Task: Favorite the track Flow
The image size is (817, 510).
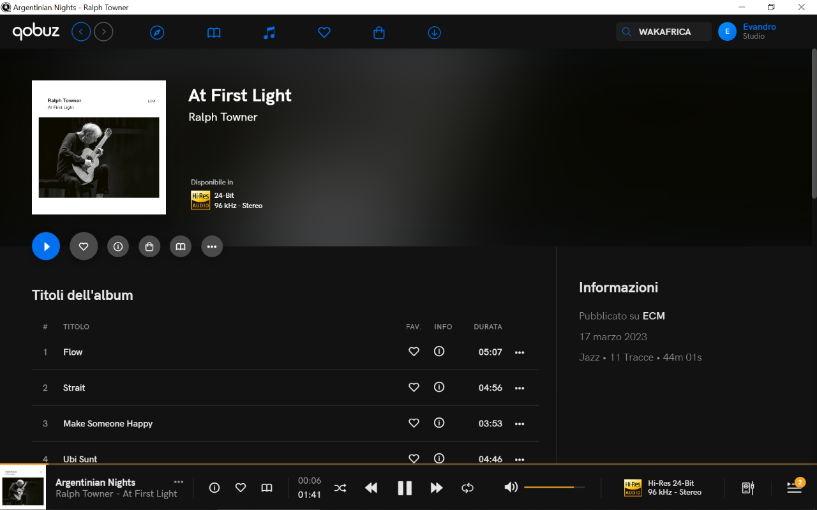Action: click(x=414, y=352)
